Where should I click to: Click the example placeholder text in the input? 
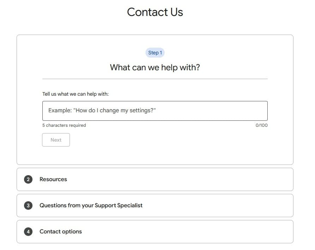pos(102,111)
